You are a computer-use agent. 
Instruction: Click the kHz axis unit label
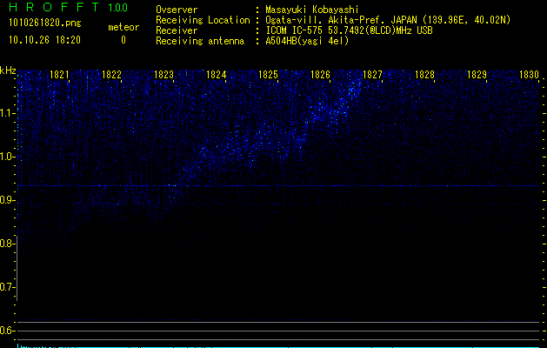[x=8, y=70]
